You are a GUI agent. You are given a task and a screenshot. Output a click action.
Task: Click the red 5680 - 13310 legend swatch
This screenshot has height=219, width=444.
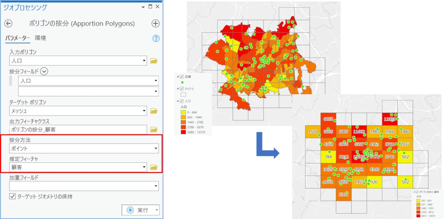point(183,132)
